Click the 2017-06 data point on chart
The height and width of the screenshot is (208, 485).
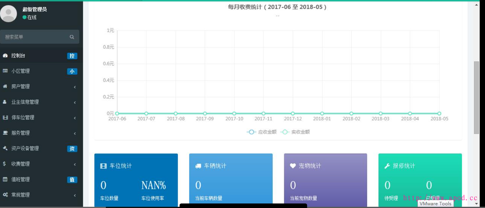coord(117,113)
